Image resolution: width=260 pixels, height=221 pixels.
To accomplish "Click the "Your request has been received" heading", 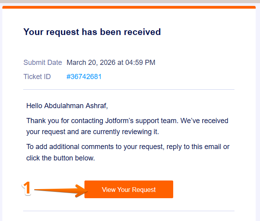I will 92,32.
